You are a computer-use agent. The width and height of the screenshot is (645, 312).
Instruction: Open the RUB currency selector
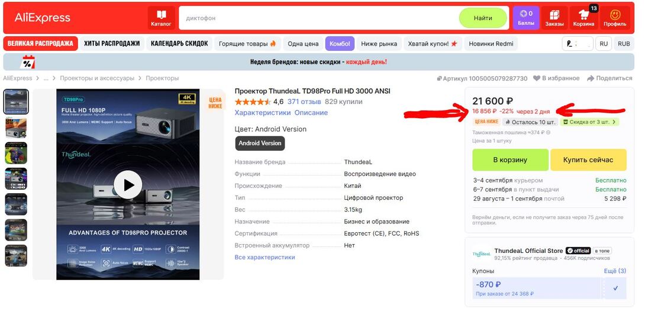pos(624,44)
